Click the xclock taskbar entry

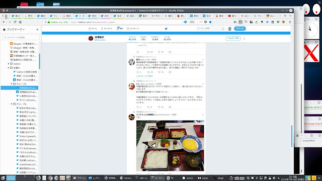188,178
